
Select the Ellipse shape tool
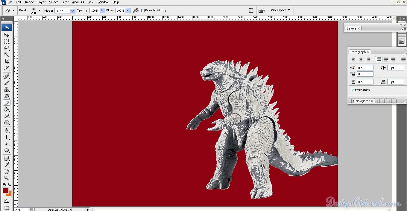[7, 150]
